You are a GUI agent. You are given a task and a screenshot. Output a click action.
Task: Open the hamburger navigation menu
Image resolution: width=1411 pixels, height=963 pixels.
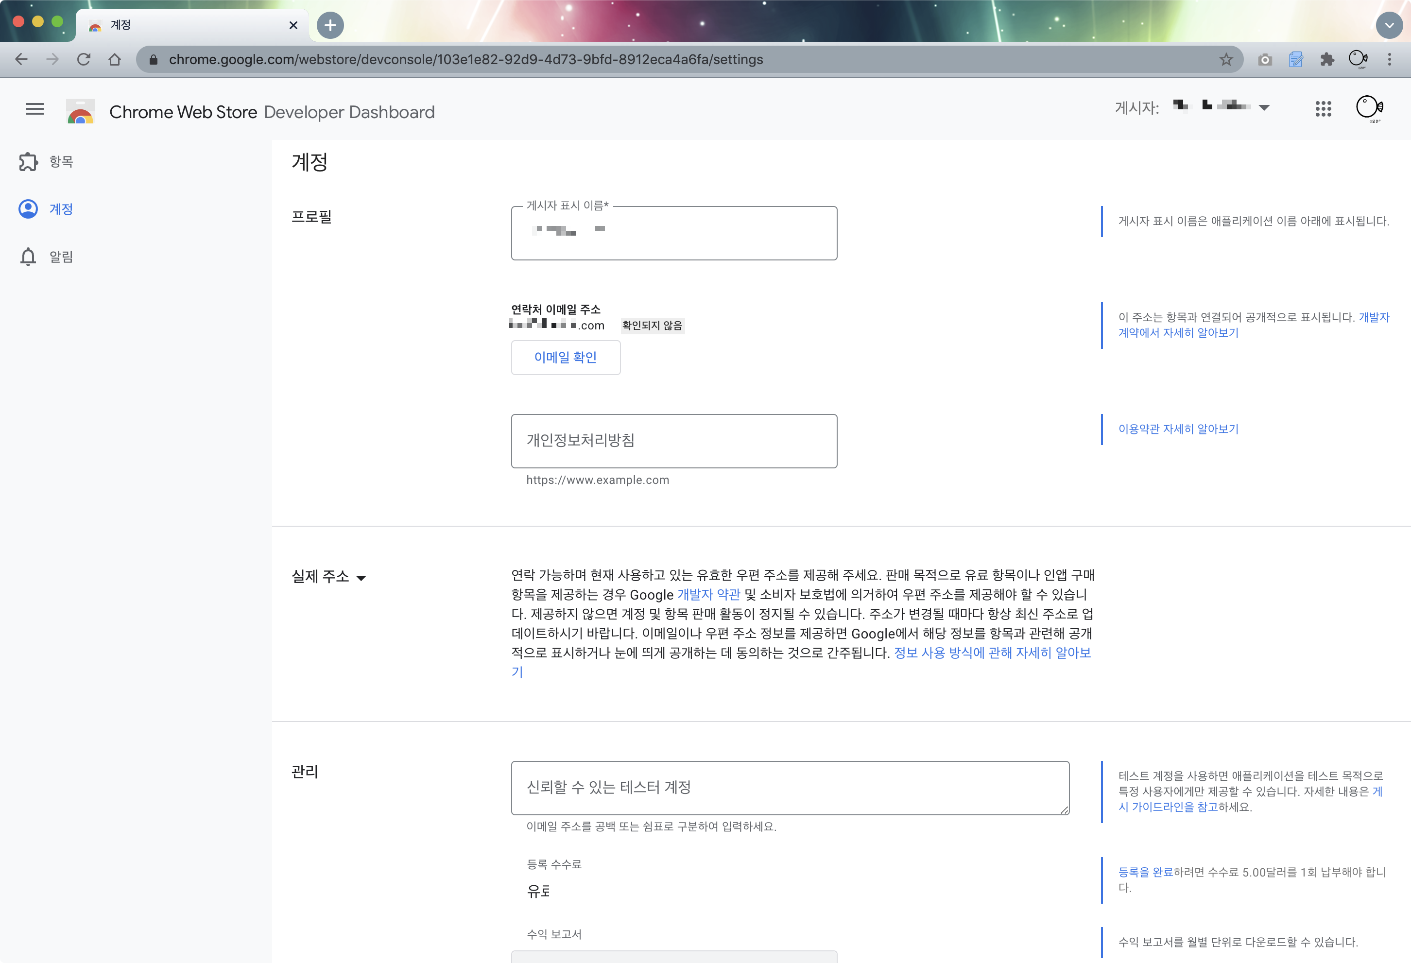tap(34, 109)
